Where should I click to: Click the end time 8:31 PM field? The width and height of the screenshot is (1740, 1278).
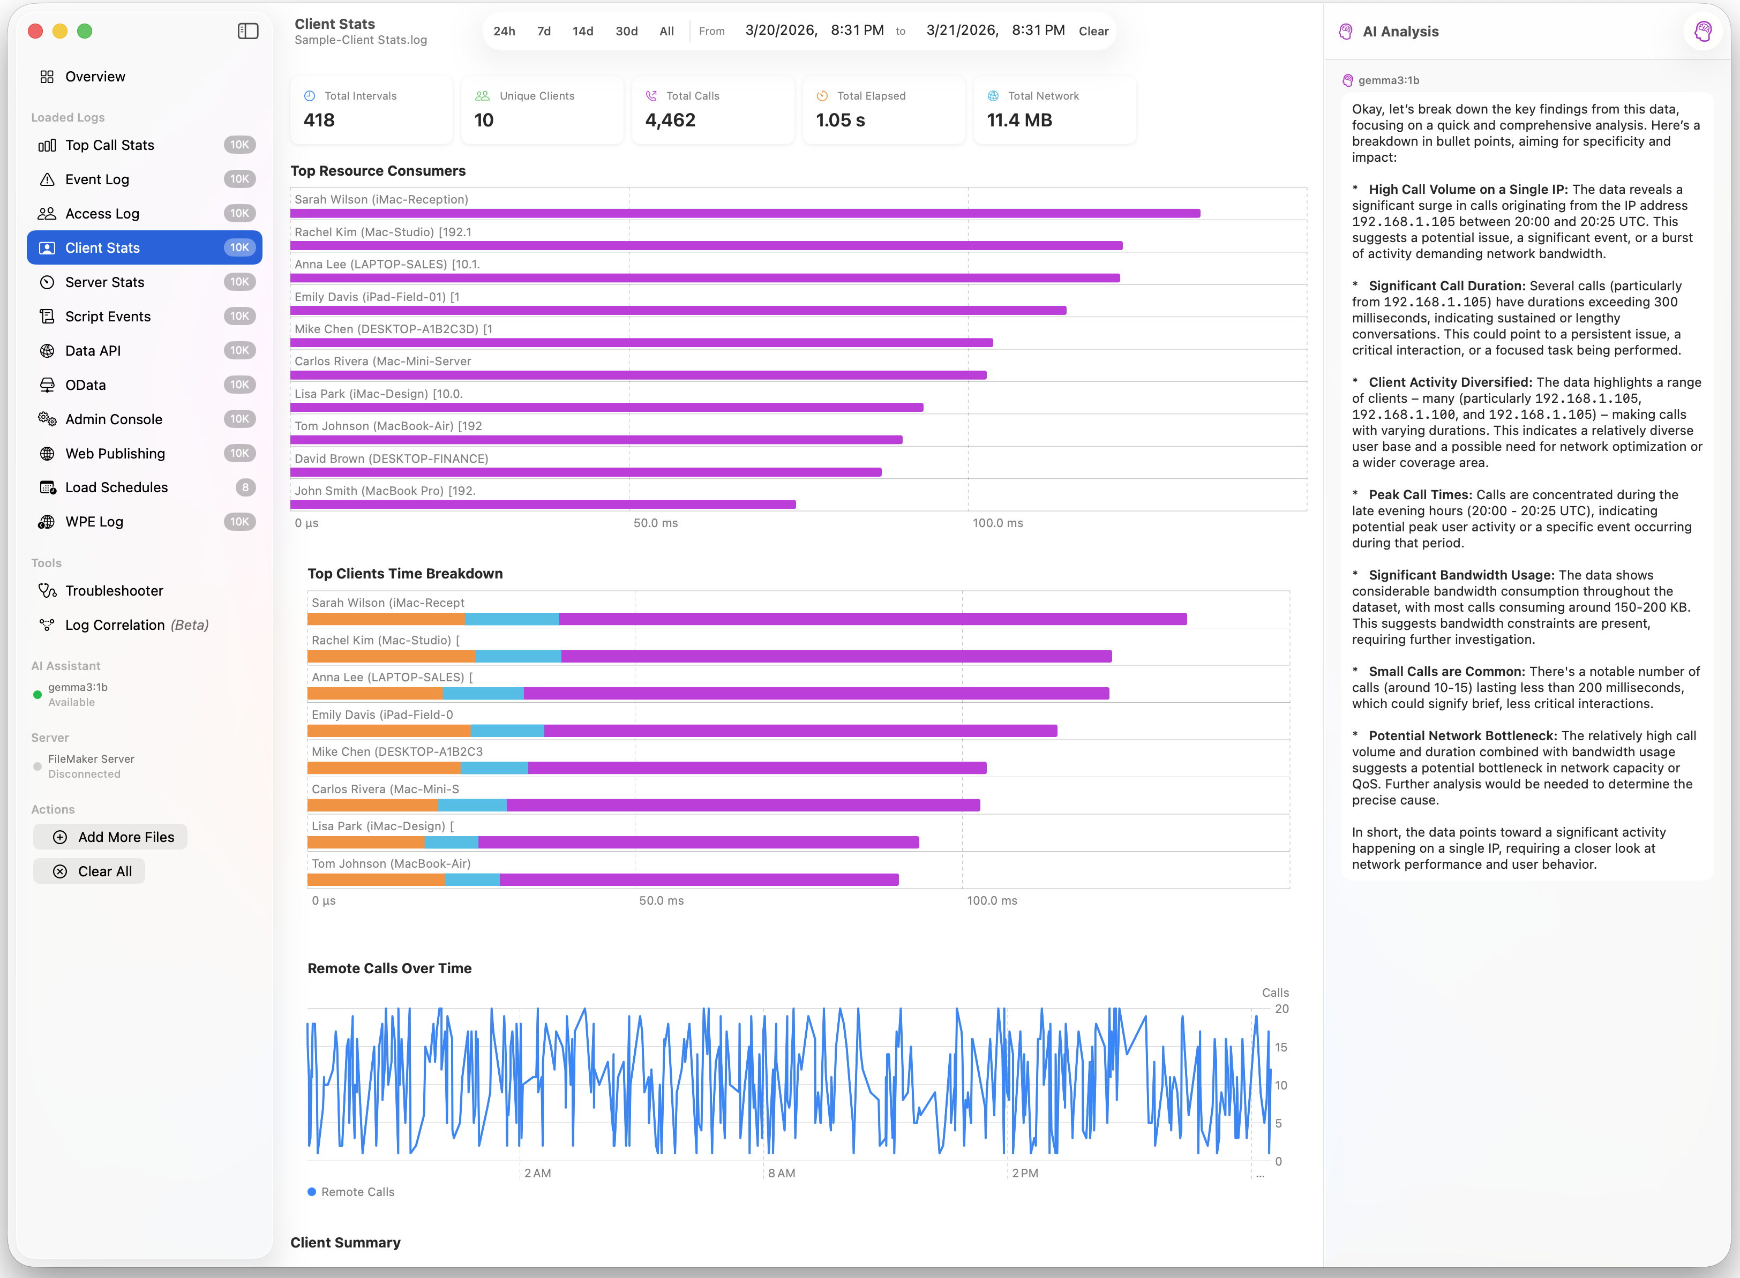click(x=1038, y=30)
